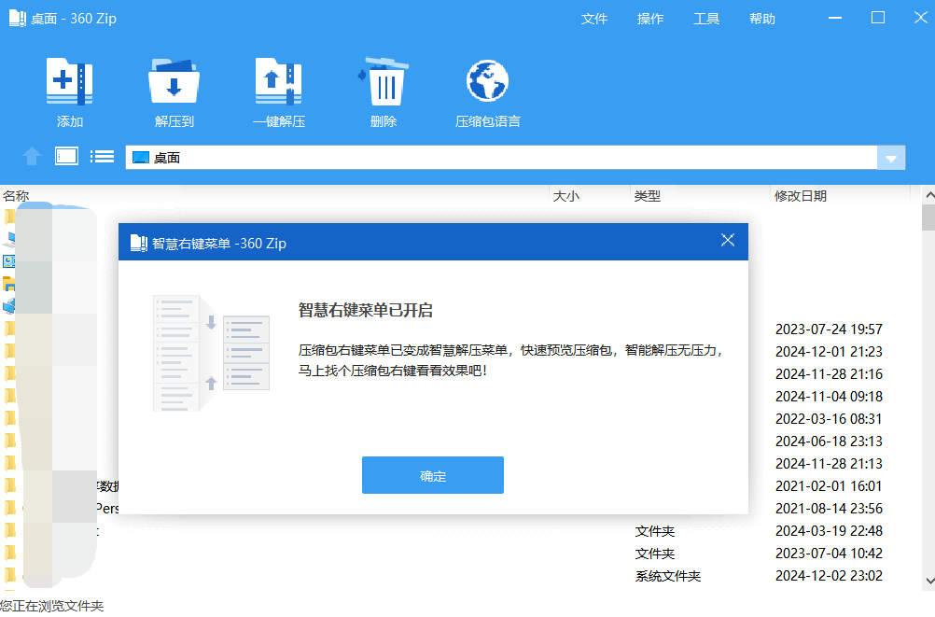Image resolution: width=935 pixels, height=617 pixels.
Task: Click the 添加 (Add) toolbar icon
Action: pyautogui.click(x=69, y=82)
